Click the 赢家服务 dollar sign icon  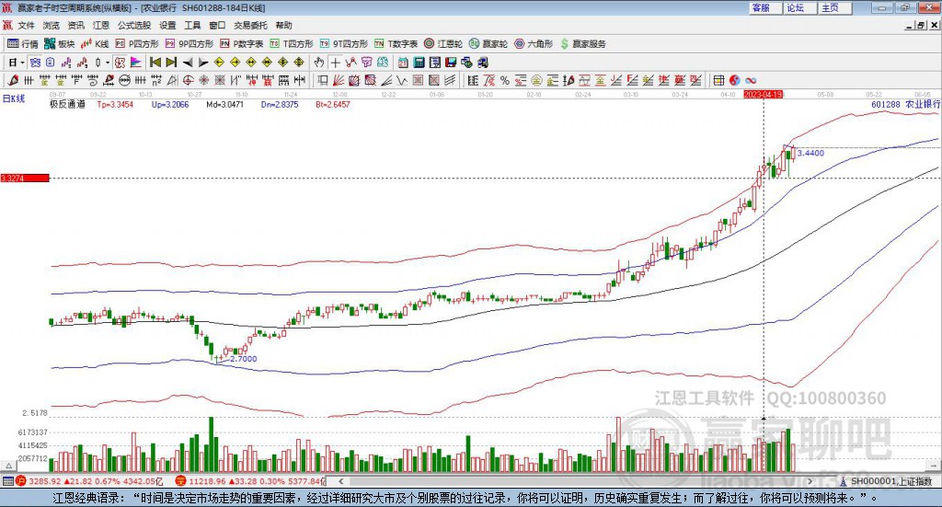[x=564, y=44]
